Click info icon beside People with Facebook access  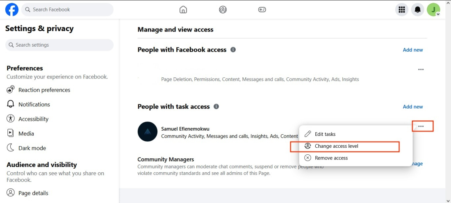[233, 50]
